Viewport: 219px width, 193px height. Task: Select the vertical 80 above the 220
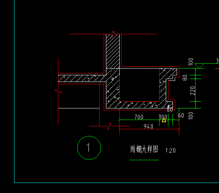[x=185, y=77]
